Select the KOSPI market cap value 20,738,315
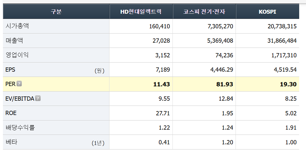The height and width of the screenshot is (158, 306). click(282, 26)
